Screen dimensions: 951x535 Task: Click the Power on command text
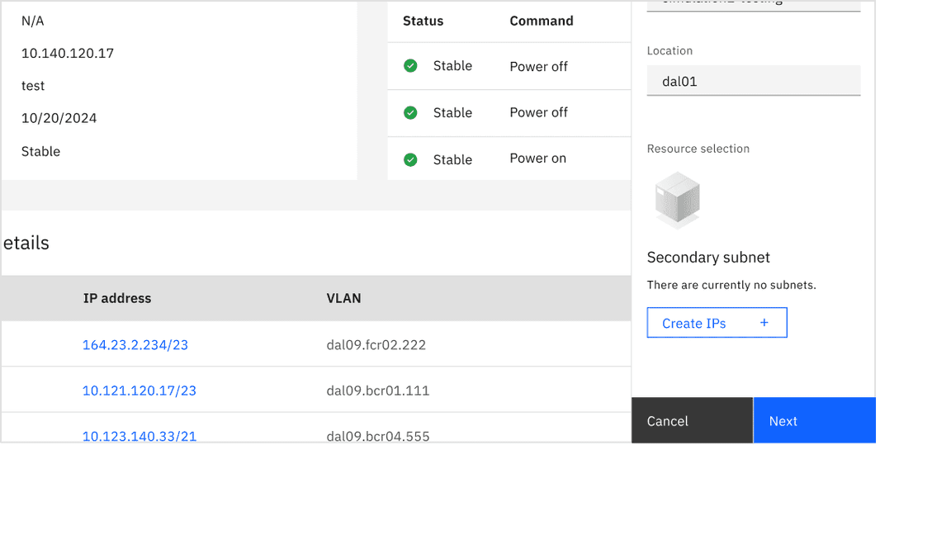click(x=537, y=159)
